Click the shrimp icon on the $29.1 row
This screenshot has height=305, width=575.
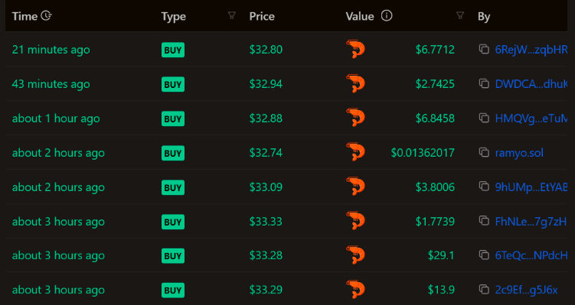[x=355, y=255]
